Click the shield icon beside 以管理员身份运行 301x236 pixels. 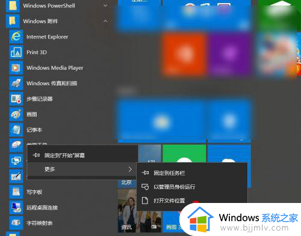(145, 187)
